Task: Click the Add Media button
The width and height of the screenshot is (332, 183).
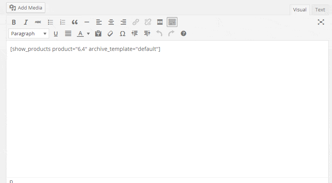Action: pos(26,8)
